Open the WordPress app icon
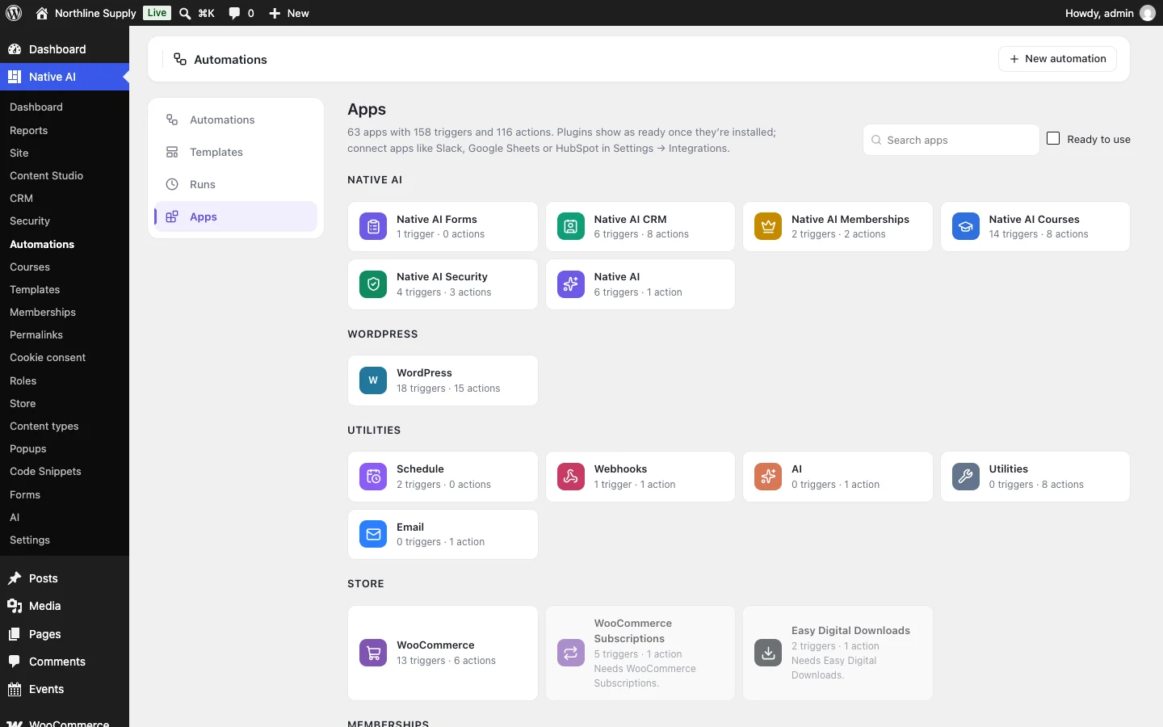The image size is (1163, 727). point(373,380)
